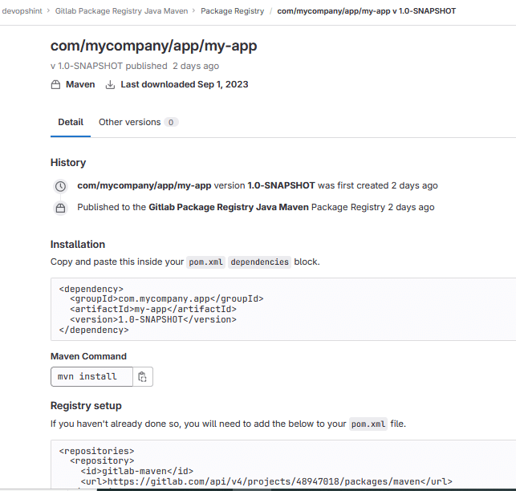Click the artifactId my-app line
This screenshot has height=491, width=516.
(153, 310)
